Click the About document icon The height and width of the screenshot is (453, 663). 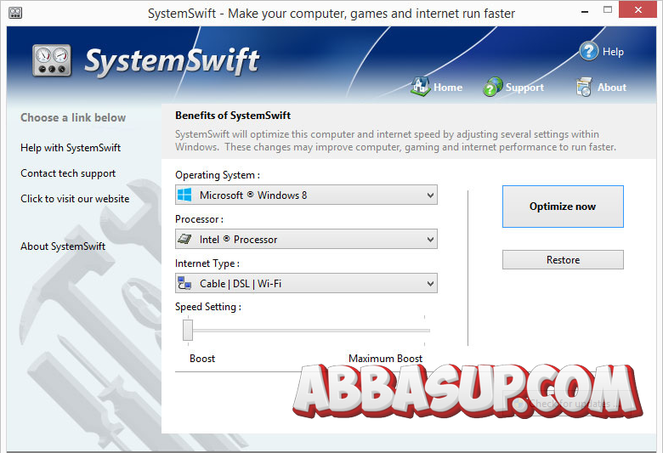tap(584, 87)
